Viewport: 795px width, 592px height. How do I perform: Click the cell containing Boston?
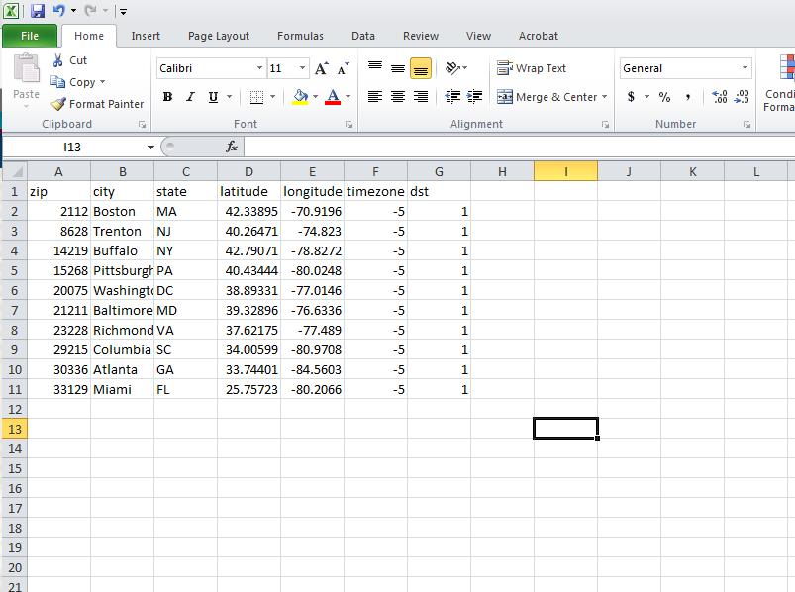tap(116, 211)
